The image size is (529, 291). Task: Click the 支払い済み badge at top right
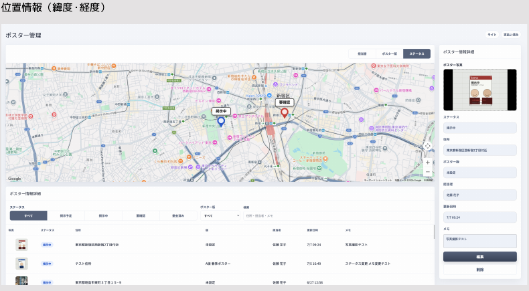coord(511,35)
